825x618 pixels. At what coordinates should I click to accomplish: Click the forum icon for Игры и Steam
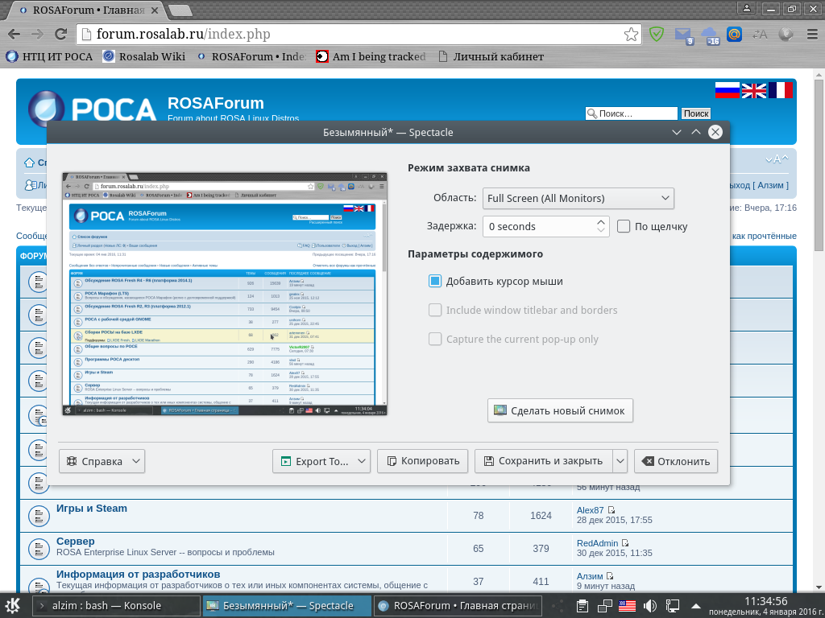click(x=39, y=516)
